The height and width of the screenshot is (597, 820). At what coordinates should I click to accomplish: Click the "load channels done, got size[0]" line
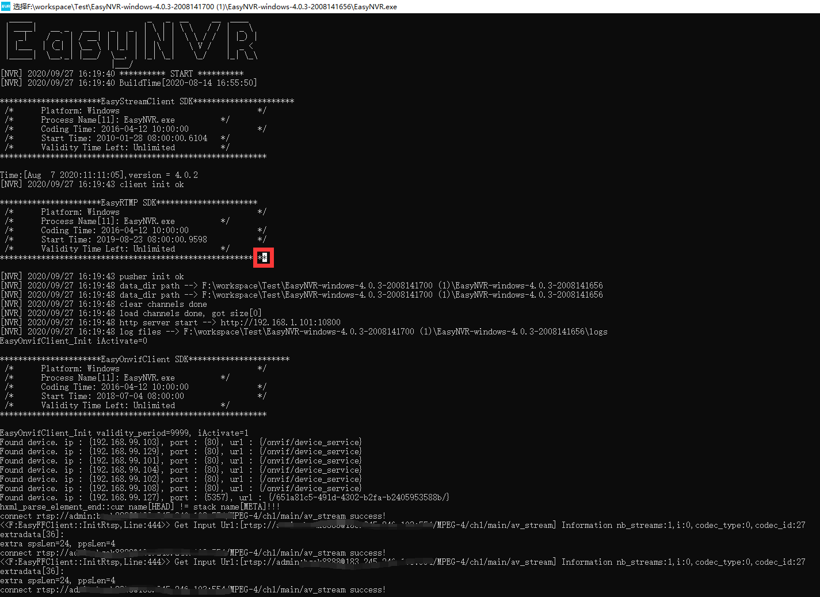tap(131, 313)
